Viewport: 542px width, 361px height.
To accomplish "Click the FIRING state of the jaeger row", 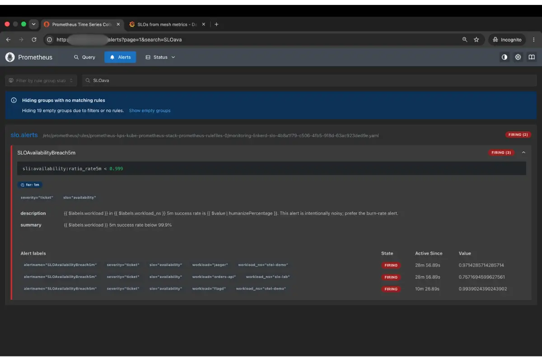I will coord(391,265).
